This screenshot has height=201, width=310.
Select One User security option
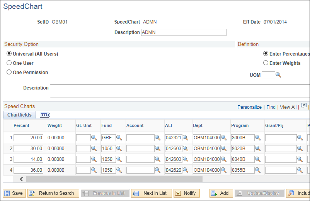click(9, 63)
